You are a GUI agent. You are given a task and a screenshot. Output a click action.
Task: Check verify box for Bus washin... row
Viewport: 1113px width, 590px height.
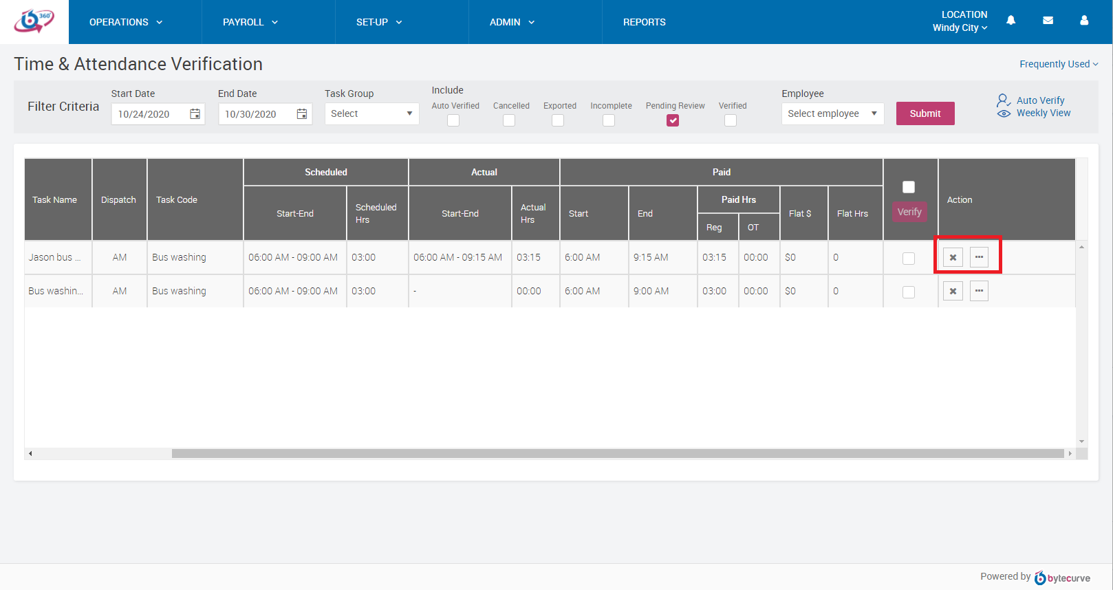point(909,292)
